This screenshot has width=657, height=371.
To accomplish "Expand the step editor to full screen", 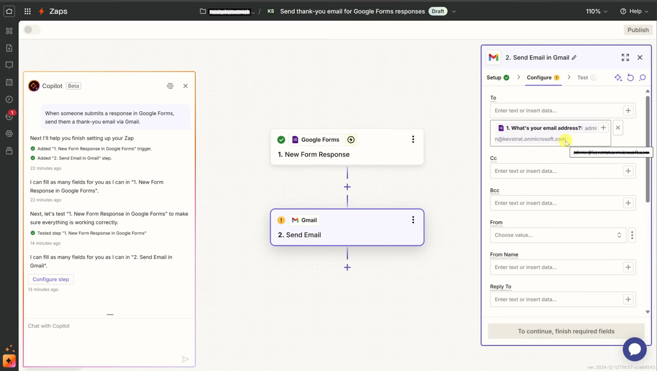I will (x=625, y=58).
